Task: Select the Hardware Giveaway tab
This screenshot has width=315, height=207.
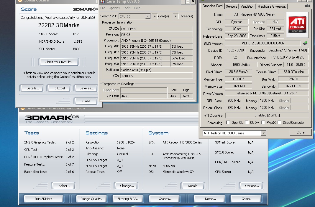Action: [272, 6]
